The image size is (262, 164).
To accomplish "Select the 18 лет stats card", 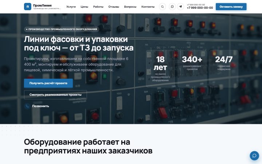I will click(x=160, y=69).
